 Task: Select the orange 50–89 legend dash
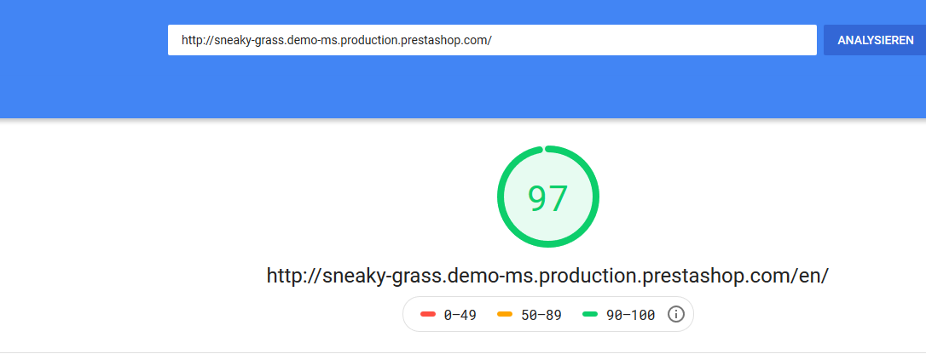tap(505, 315)
